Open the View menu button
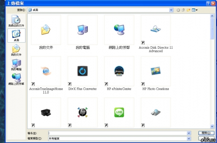Screen dimensions: 217x143 coord(195,10)
